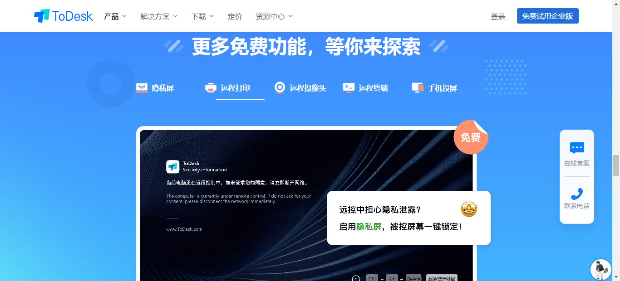Click the scrollbar down arrow
The height and width of the screenshot is (281, 620).
pyautogui.click(x=616, y=276)
